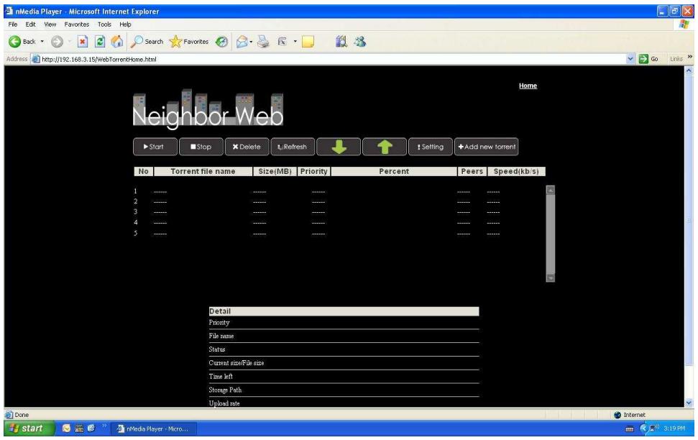Refresh the torrent list
The image size is (698, 440).
(x=291, y=146)
